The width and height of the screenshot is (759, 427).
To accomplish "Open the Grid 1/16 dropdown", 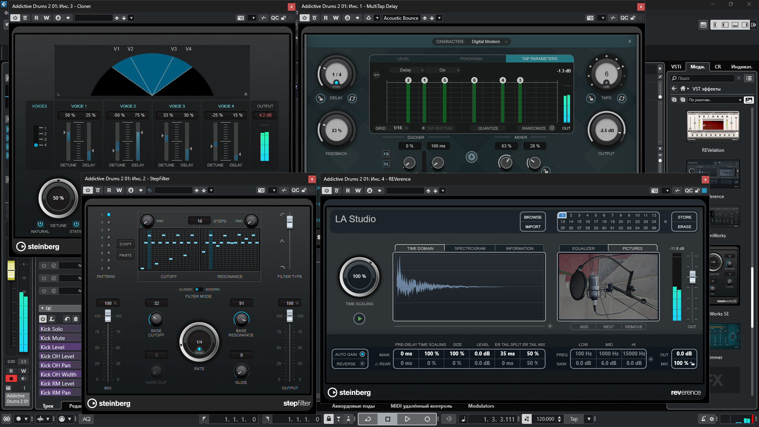I will tap(400, 128).
